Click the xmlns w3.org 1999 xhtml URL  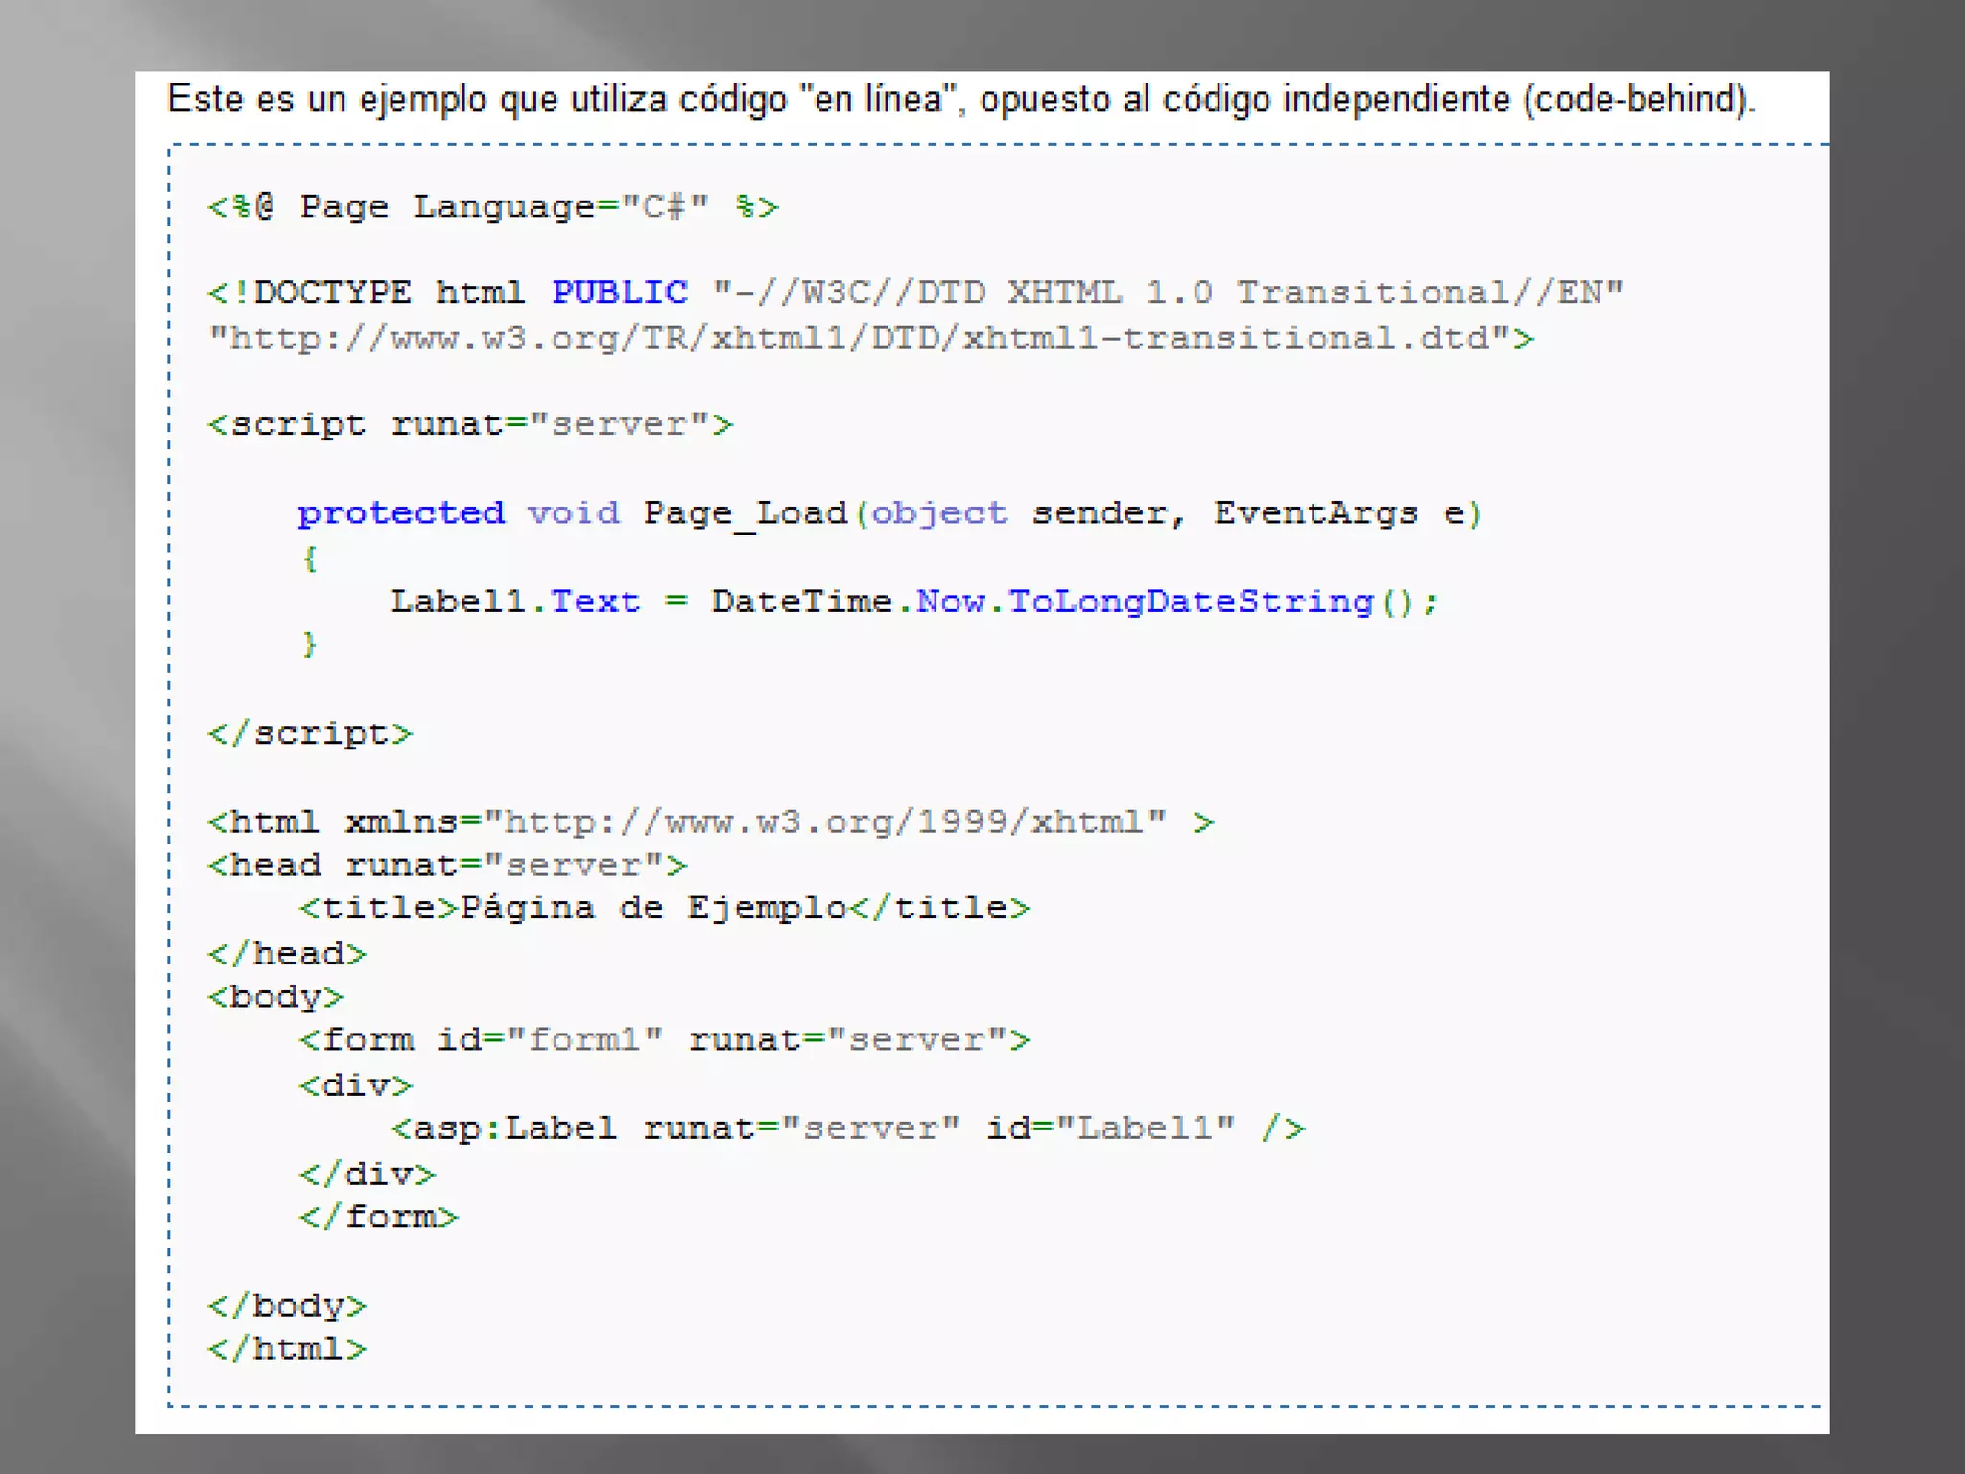click(x=823, y=822)
